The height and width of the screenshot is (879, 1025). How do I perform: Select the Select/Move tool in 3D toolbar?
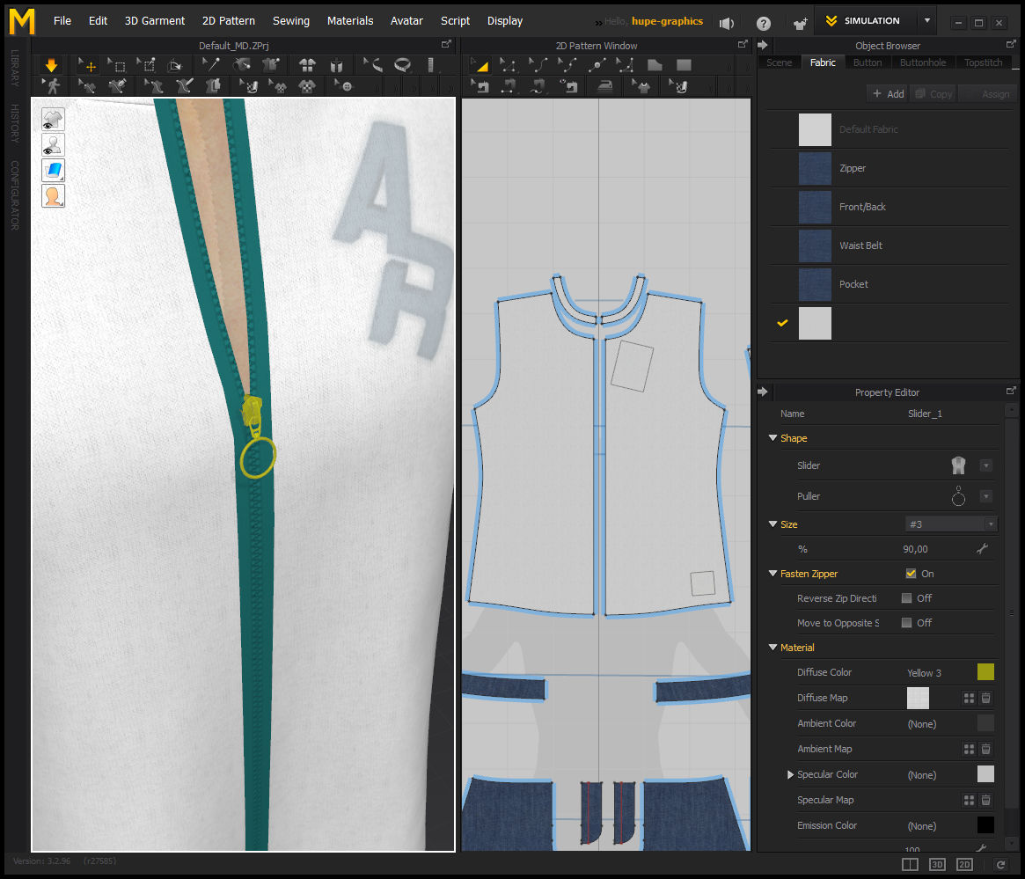click(x=87, y=64)
